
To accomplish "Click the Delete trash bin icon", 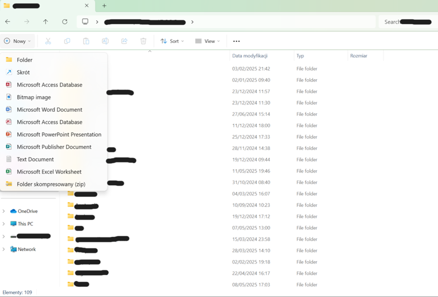I will click(143, 41).
